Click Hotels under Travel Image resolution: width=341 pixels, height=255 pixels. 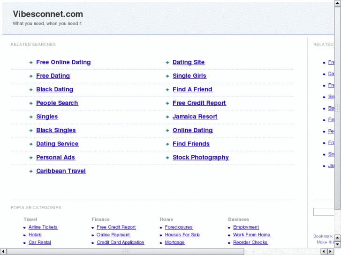[x=35, y=235]
